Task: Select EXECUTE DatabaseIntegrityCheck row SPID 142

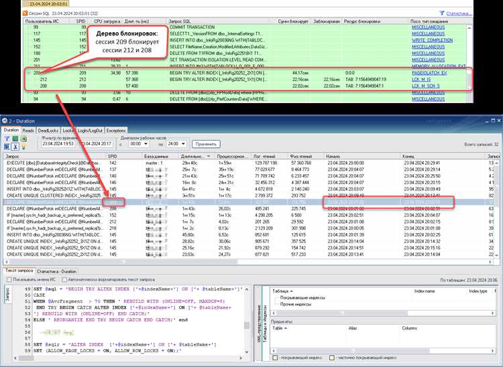Action: [247, 163]
